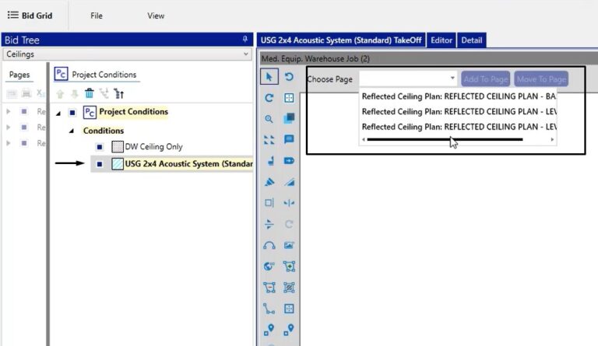Select the USG 2x4 Acoustic System condition
The width and height of the screenshot is (598, 346).
pyautogui.click(x=188, y=164)
